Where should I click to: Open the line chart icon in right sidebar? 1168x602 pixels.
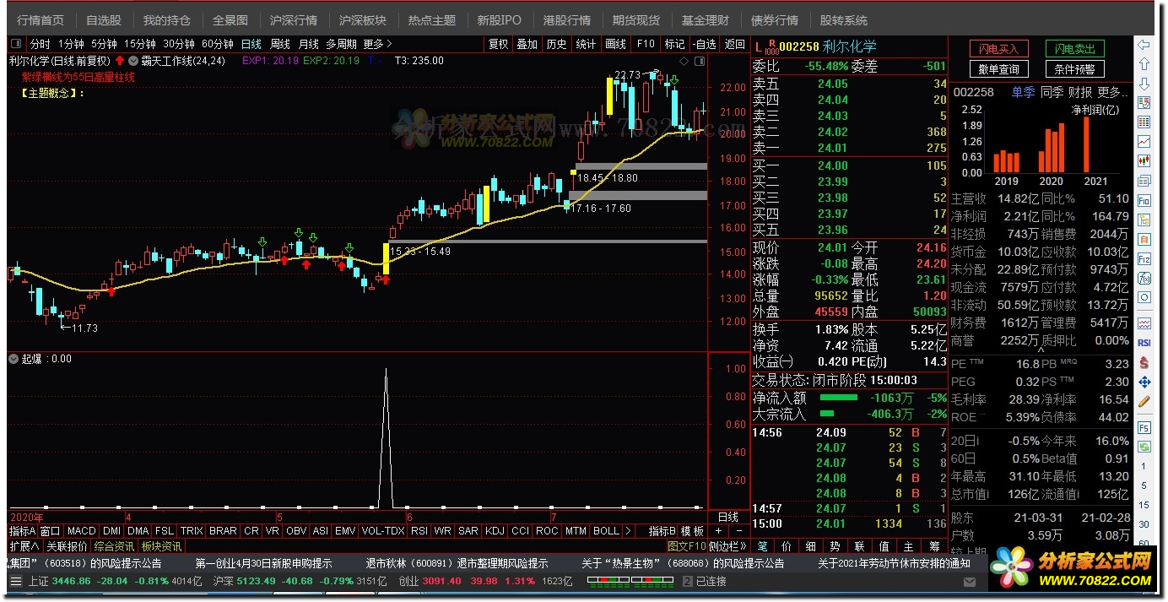pos(1144,141)
